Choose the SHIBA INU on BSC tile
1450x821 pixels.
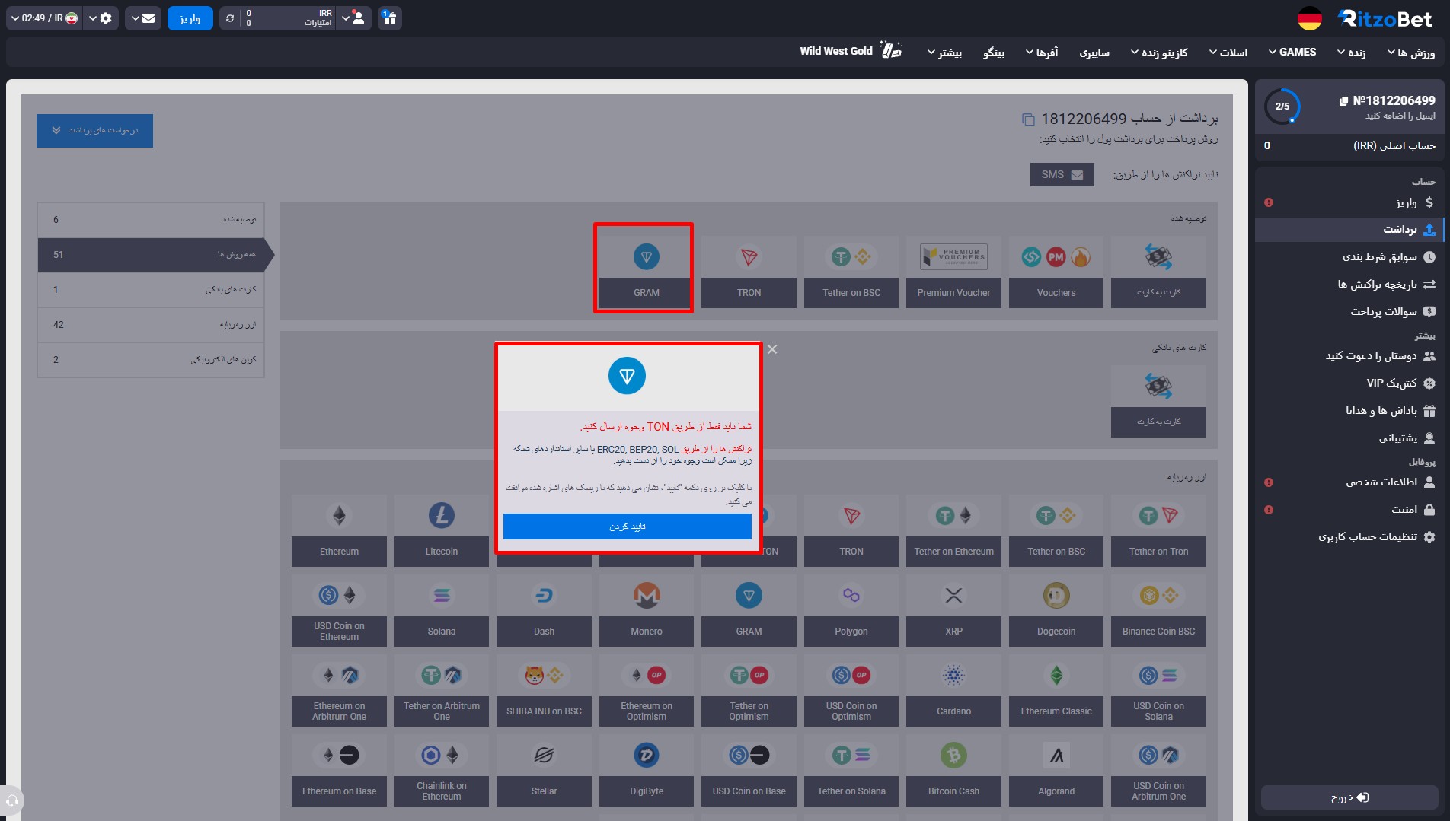coord(544,690)
